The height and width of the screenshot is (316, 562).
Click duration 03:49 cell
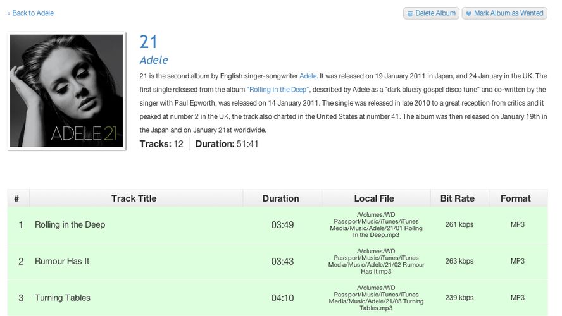[x=282, y=225]
